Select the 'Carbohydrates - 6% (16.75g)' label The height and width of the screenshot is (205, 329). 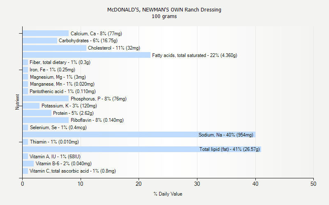click(x=88, y=41)
